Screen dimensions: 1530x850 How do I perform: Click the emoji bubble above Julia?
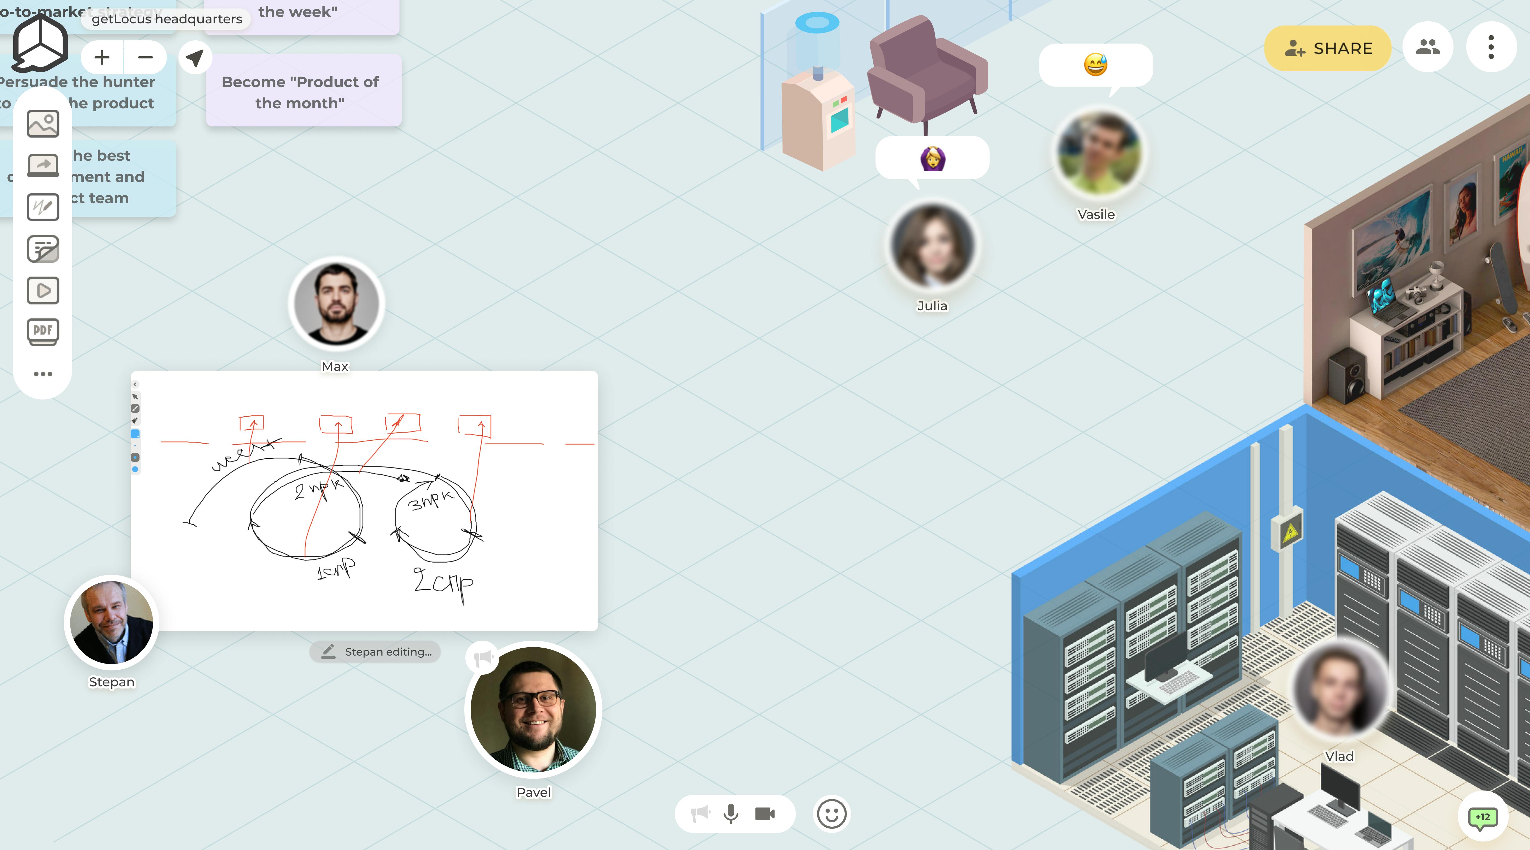click(x=933, y=158)
